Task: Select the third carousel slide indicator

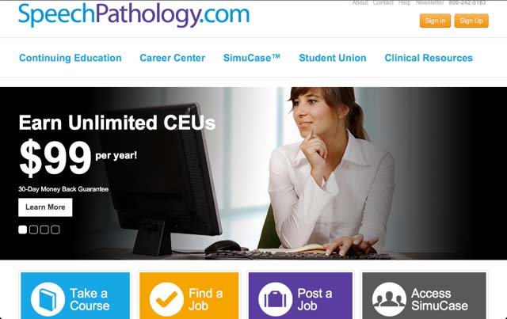Action: 44,230
